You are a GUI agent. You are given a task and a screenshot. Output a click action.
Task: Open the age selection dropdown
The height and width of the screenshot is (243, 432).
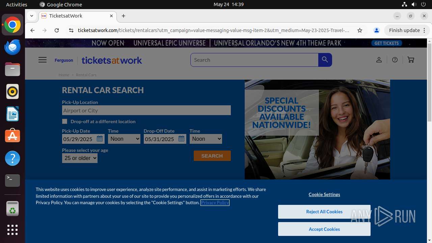(x=80, y=158)
